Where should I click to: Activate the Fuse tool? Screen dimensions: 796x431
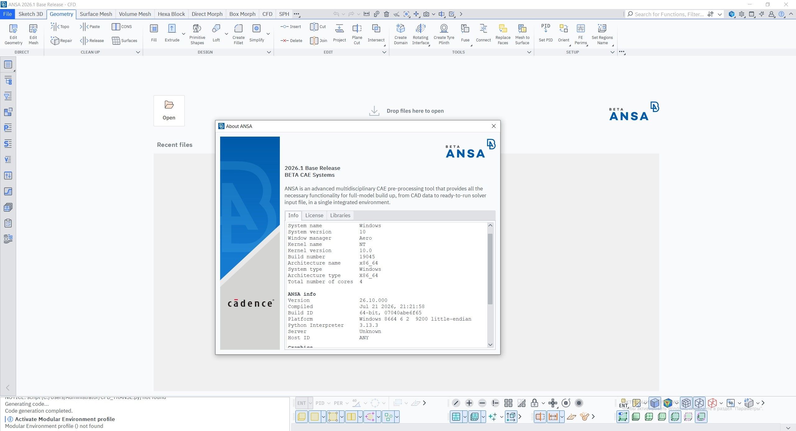click(x=465, y=33)
